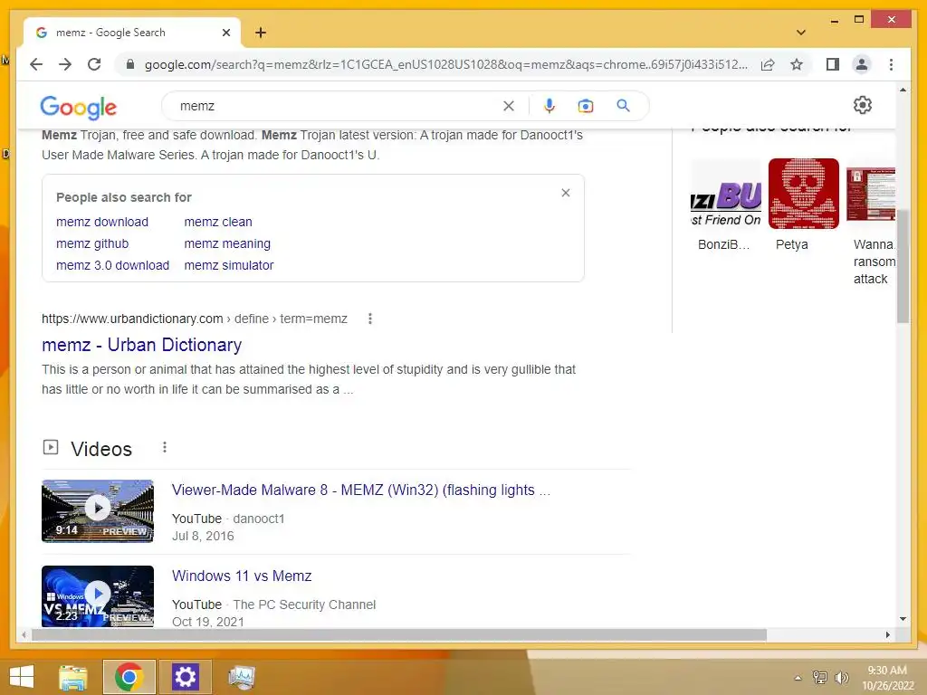
Task: Open Chrome's three-dot menu
Action: tap(891, 64)
